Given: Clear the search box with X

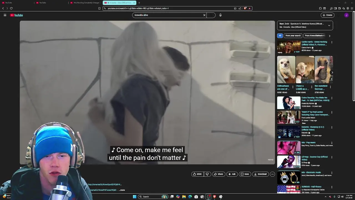Looking at the screenshot, I should coord(204,15).
